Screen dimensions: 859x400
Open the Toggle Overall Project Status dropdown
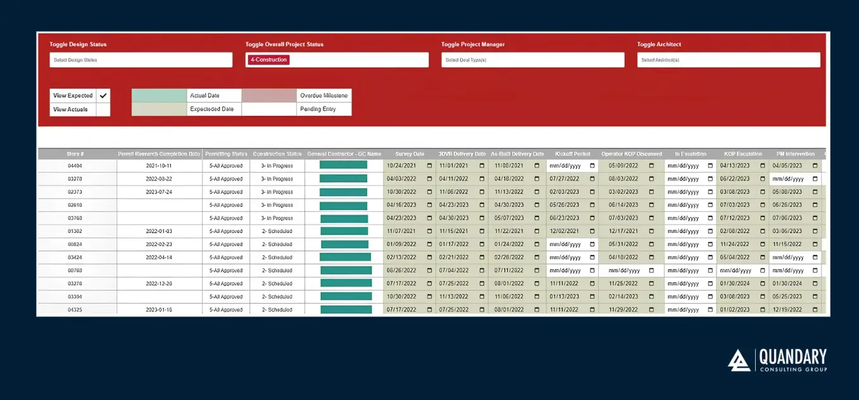click(x=337, y=59)
